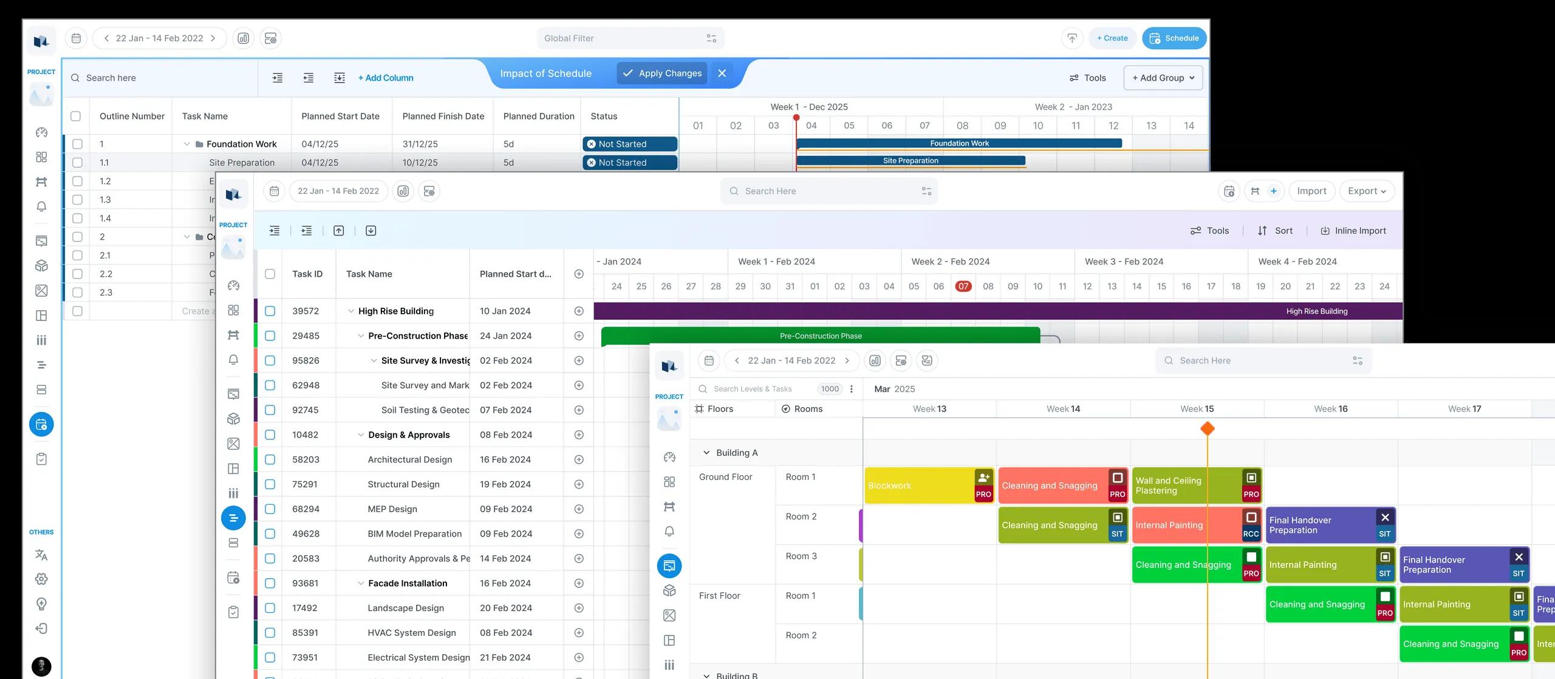Open Global Filter field in back window
1555x679 pixels.
point(631,38)
